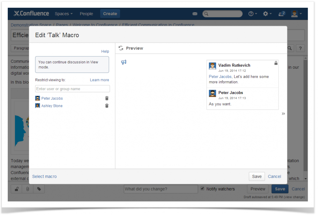Click the Select macro link
318x216 pixels.
(x=44, y=176)
